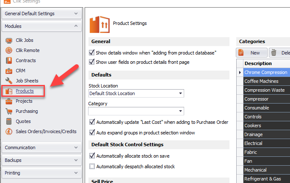Open the Category dropdown
The width and height of the screenshot is (290, 183).
181,111
